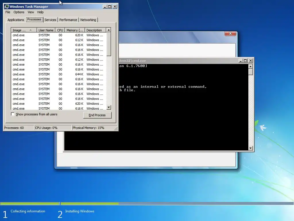Open the Help menu in Task Manager
Viewport: 294px width, 221px height.
tap(40, 12)
